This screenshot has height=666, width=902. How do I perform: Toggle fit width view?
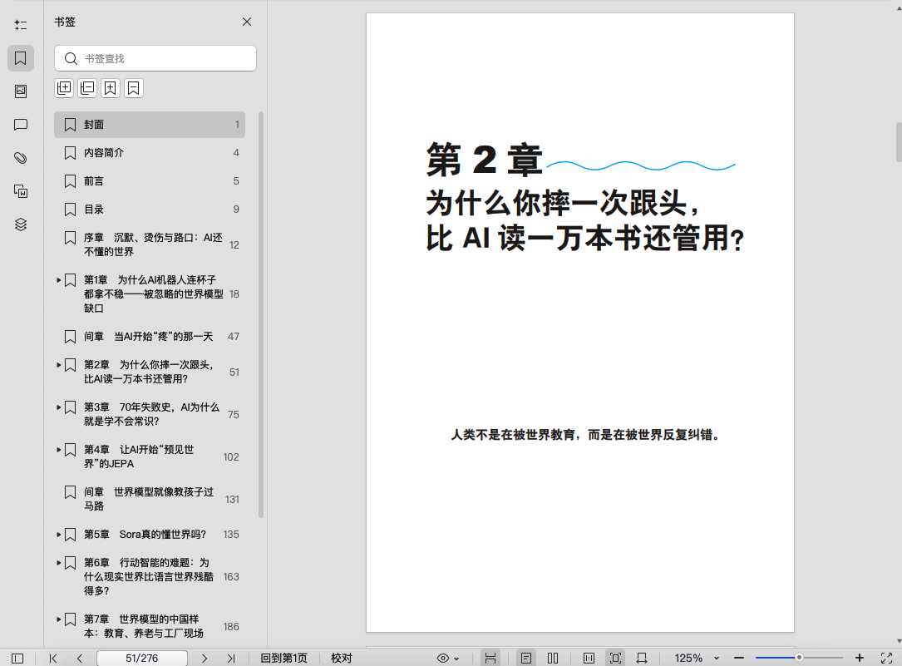(642, 658)
